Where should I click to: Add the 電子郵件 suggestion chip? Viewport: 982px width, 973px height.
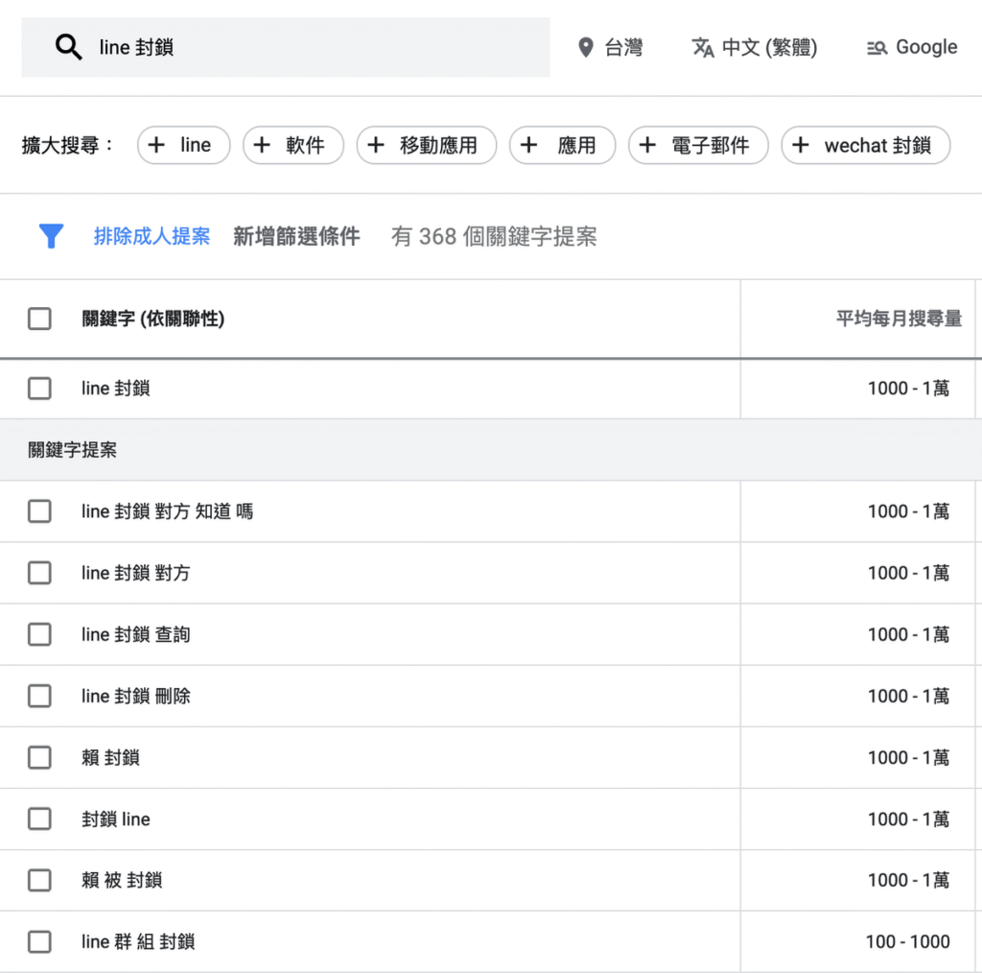click(x=698, y=145)
